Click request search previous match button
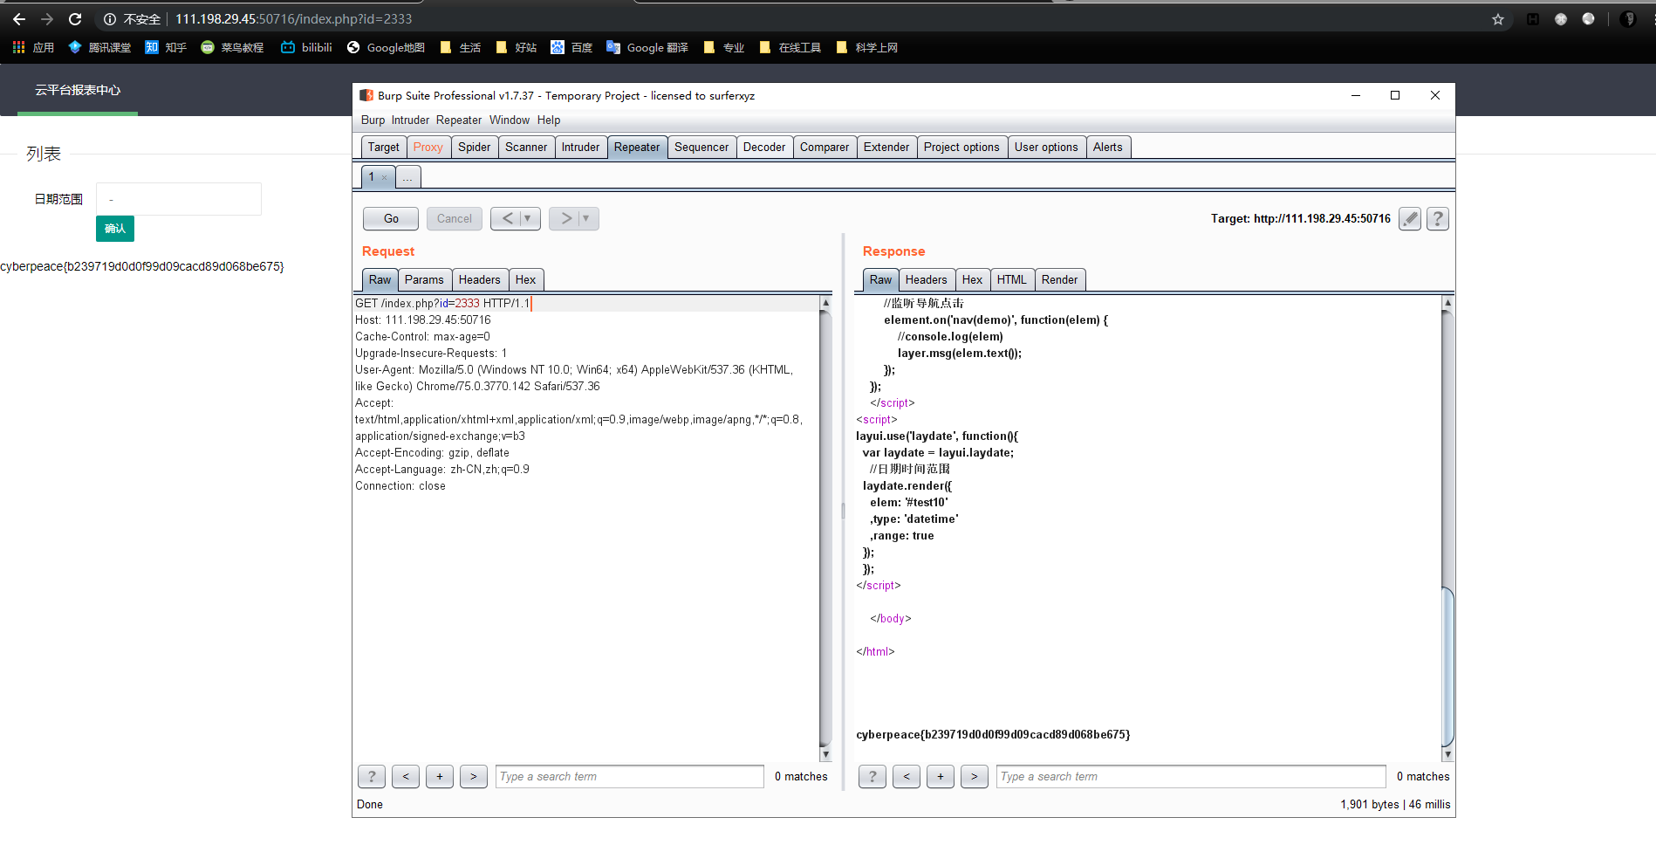This screenshot has height=852, width=1656. click(406, 776)
